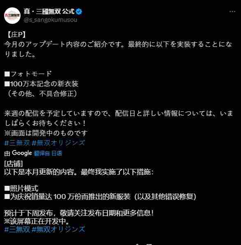Click the account name 真・三國無双 公式
The width and height of the screenshot is (241, 245).
point(49,12)
